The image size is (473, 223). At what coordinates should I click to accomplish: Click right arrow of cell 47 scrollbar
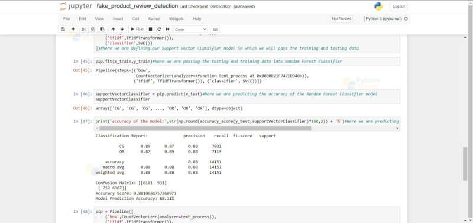pyautogui.click(x=397, y=128)
